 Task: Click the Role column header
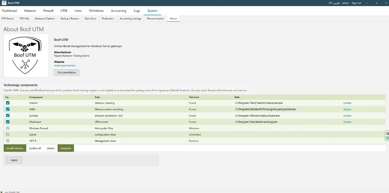[97, 97]
